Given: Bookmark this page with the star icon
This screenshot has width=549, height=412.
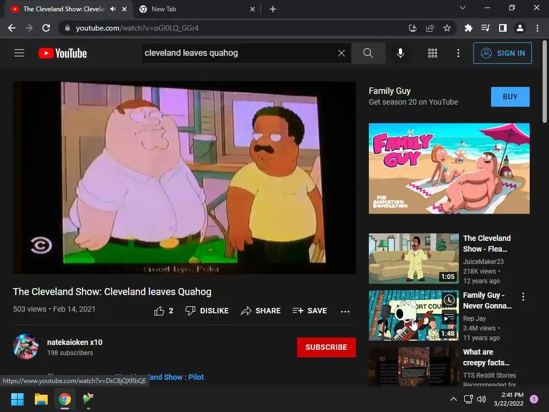Looking at the screenshot, I should point(447,28).
